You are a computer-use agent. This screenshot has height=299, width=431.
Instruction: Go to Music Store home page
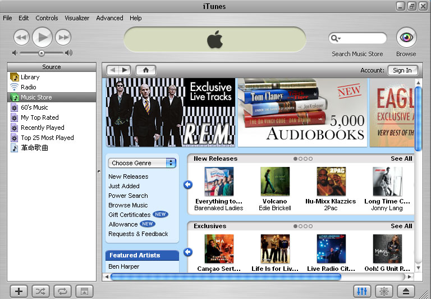146,70
